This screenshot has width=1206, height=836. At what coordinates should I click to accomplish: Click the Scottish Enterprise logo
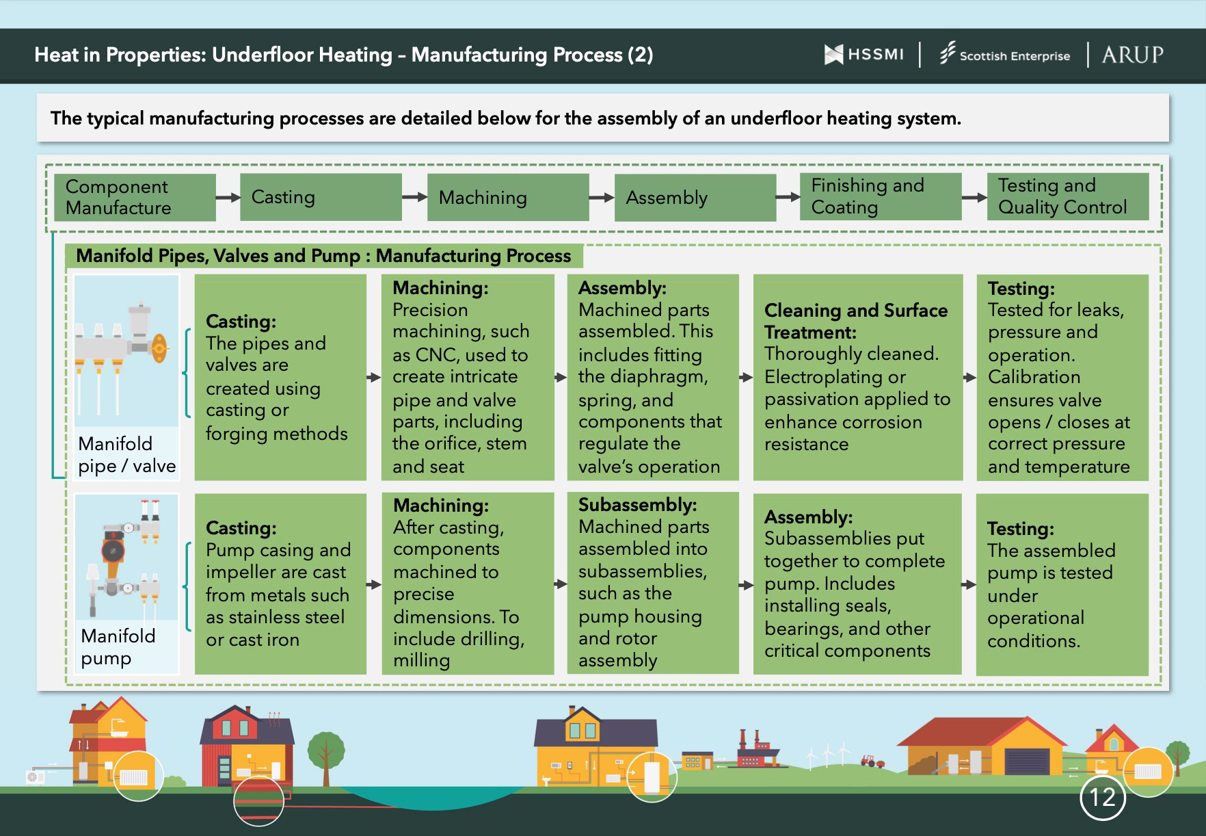click(x=1004, y=54)
